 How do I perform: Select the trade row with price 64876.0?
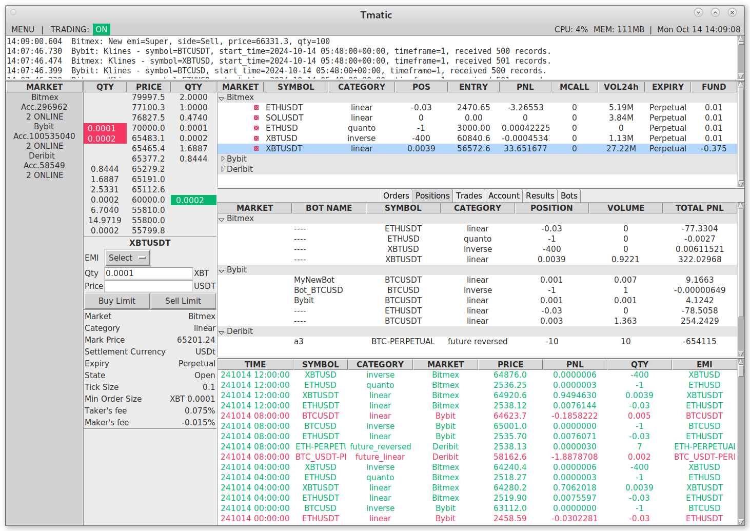[477, 375]
